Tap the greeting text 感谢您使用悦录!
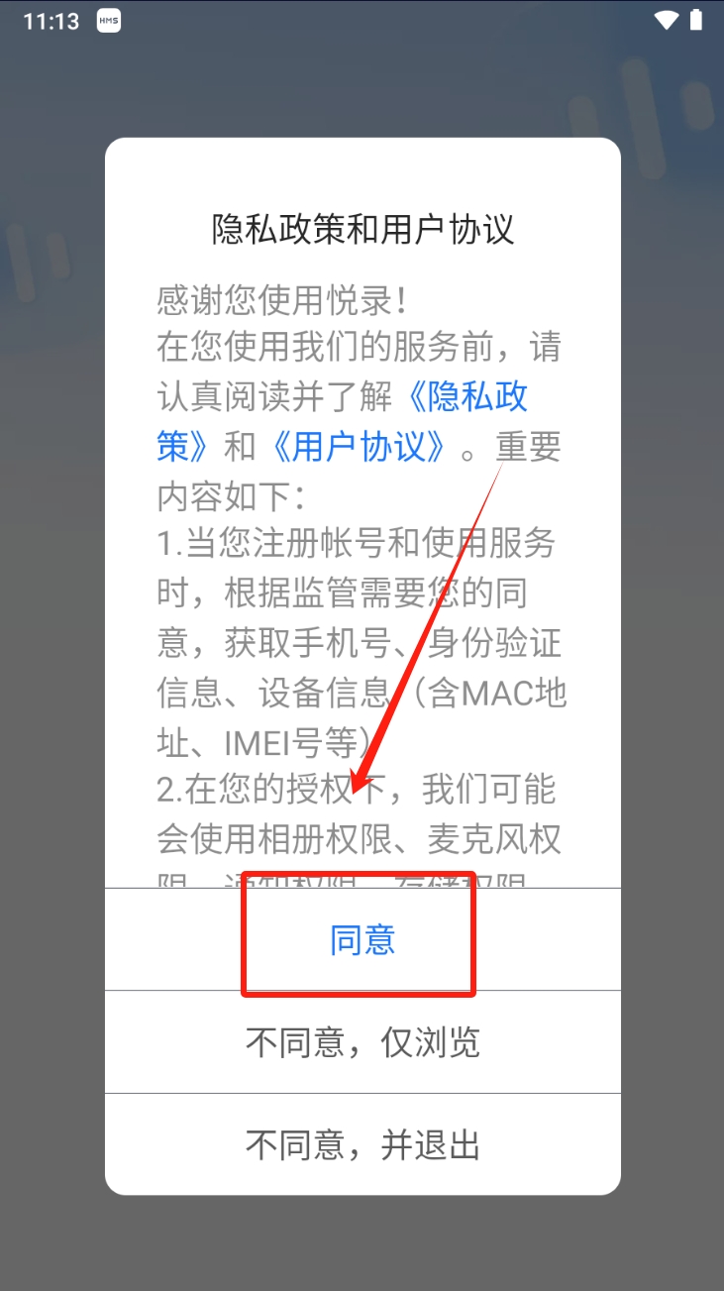This screenshot has height=1291, width=724. (281, 299)
